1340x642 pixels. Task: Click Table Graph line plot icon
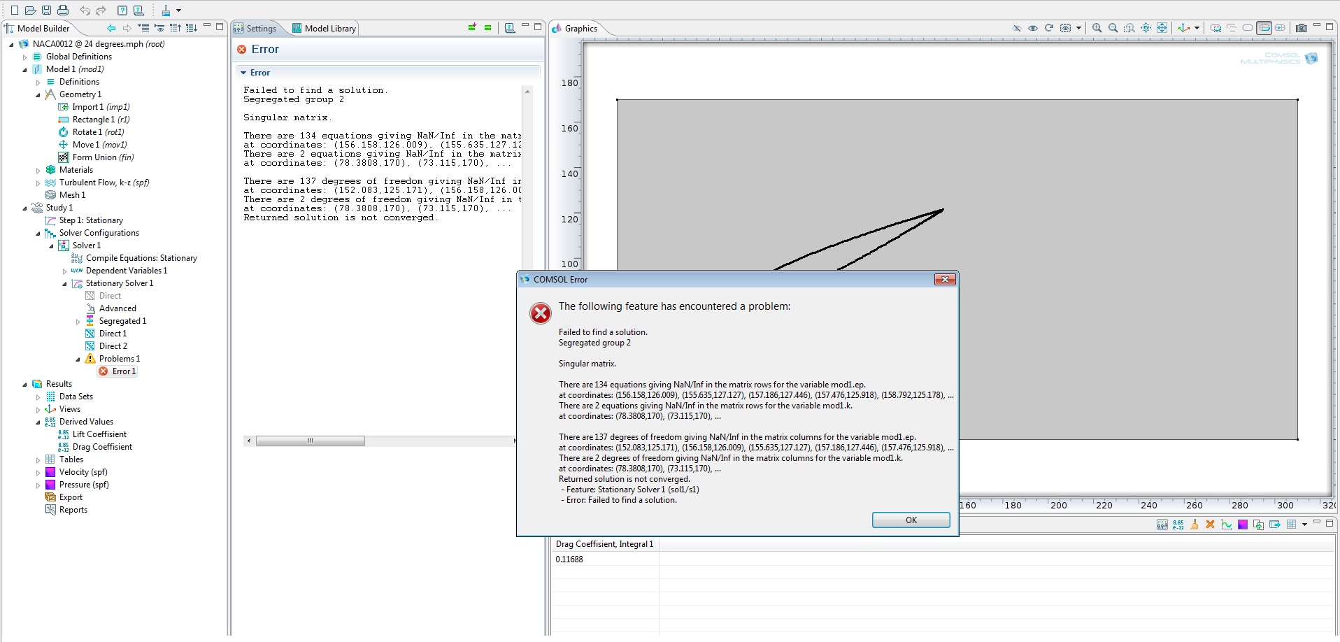click(1226, 525)
